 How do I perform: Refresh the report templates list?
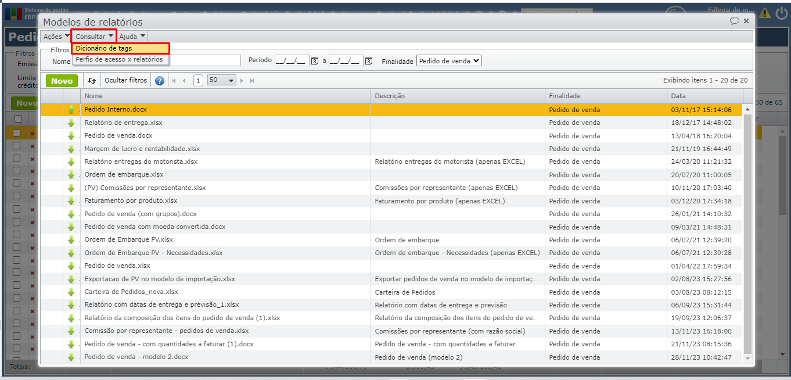click(x=92, y=81)
